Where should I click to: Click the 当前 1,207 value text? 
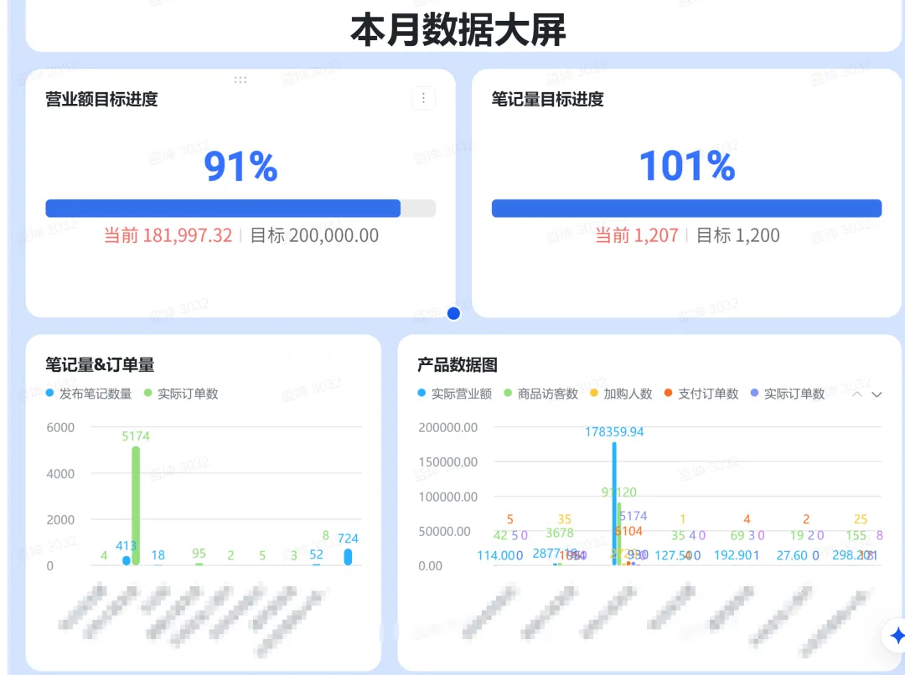coord(636,235)
